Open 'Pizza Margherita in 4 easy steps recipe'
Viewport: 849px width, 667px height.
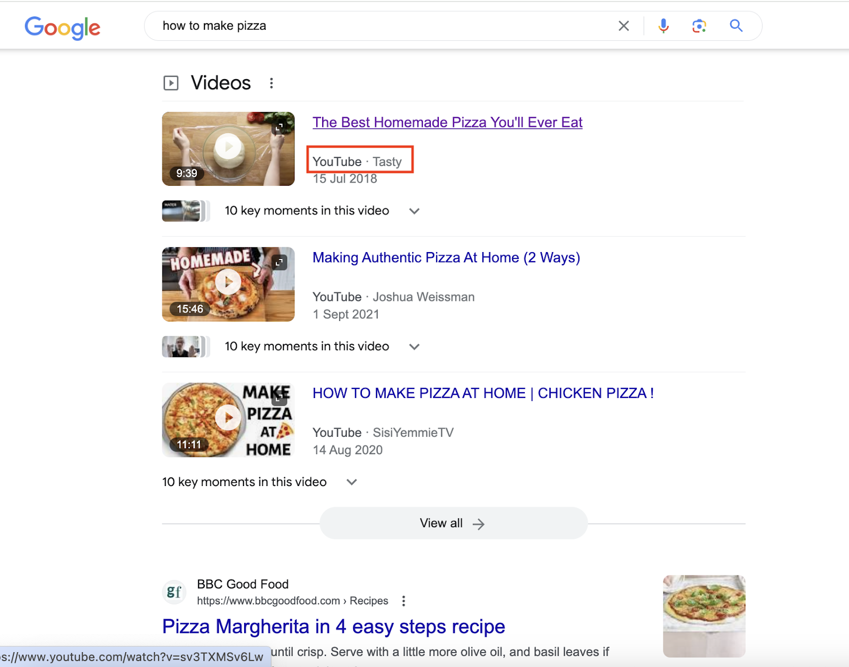point(334,627)
